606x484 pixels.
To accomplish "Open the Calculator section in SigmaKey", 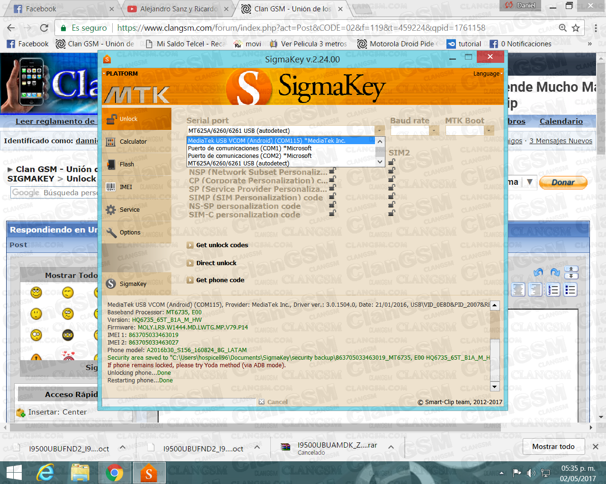I will coord(136,142).
